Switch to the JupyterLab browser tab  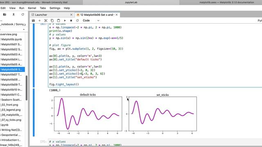point(131,2)
